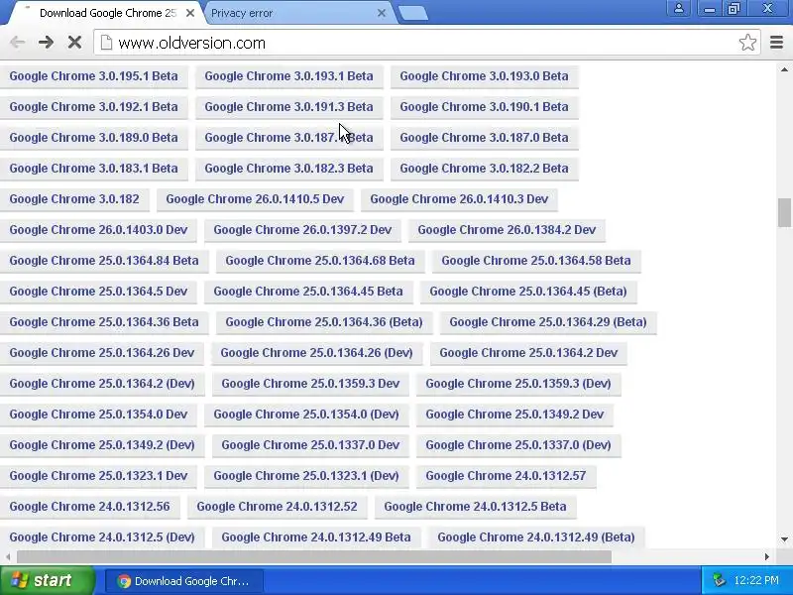Open the Chrome hamburger menu

tap(777, 43)
